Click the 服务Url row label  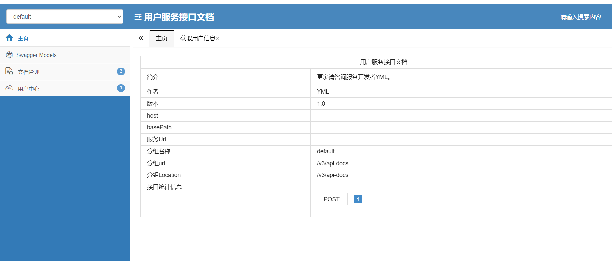point(156,139)
